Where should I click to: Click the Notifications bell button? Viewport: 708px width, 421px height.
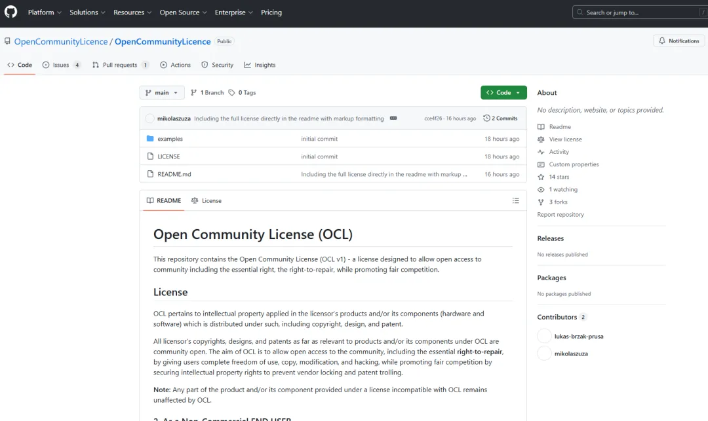click(678, 41)
